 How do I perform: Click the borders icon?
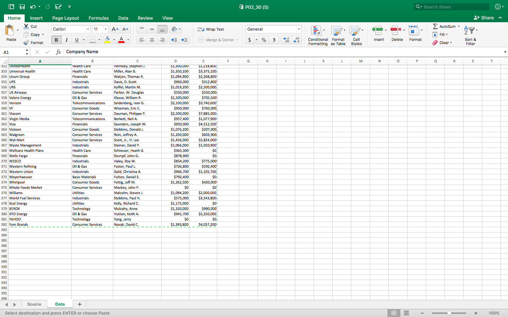pyautogui.click(x=92, y=40)
